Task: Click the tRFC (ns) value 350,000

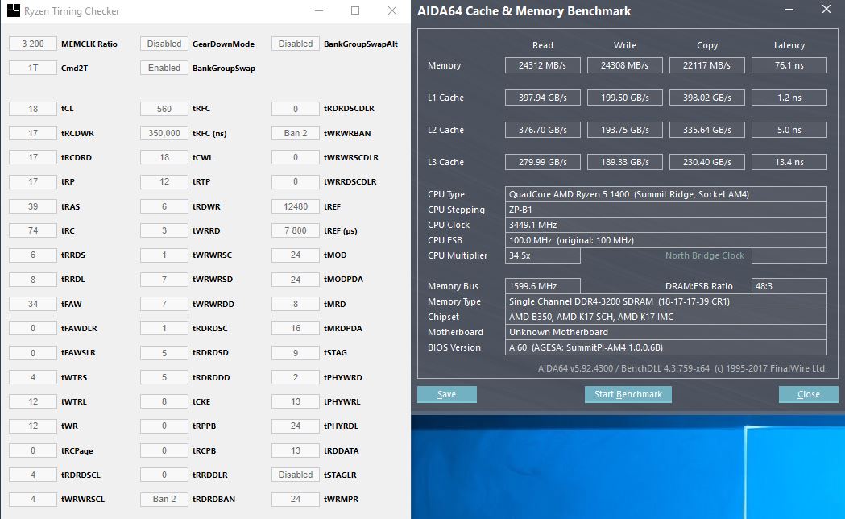Action: point(164,133)
